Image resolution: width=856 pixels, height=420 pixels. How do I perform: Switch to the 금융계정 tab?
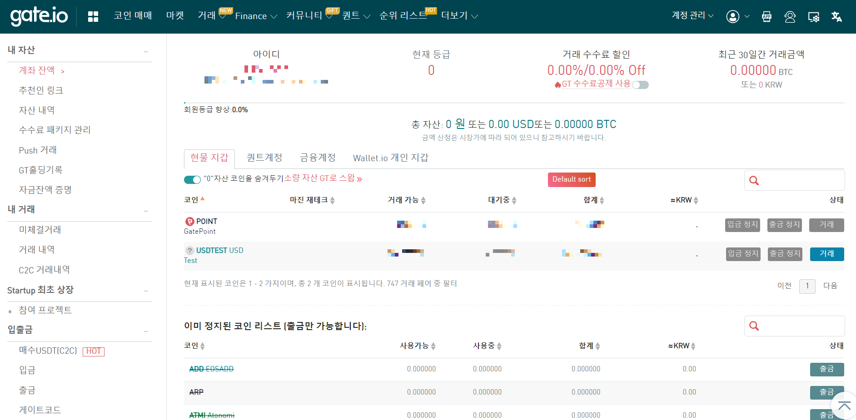tap(318, 158)
